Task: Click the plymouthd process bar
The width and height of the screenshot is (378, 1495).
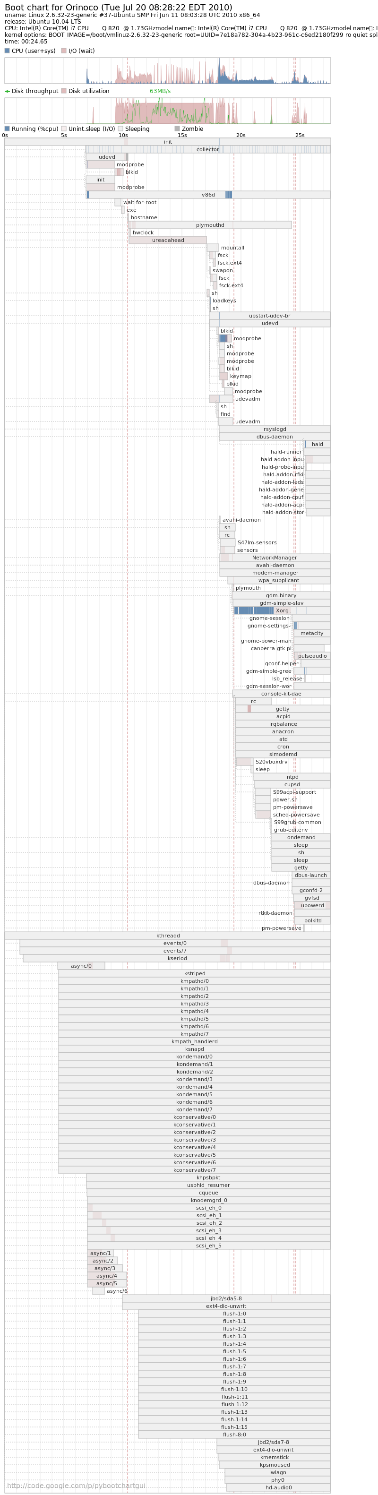Action: [x=210, y=225]
